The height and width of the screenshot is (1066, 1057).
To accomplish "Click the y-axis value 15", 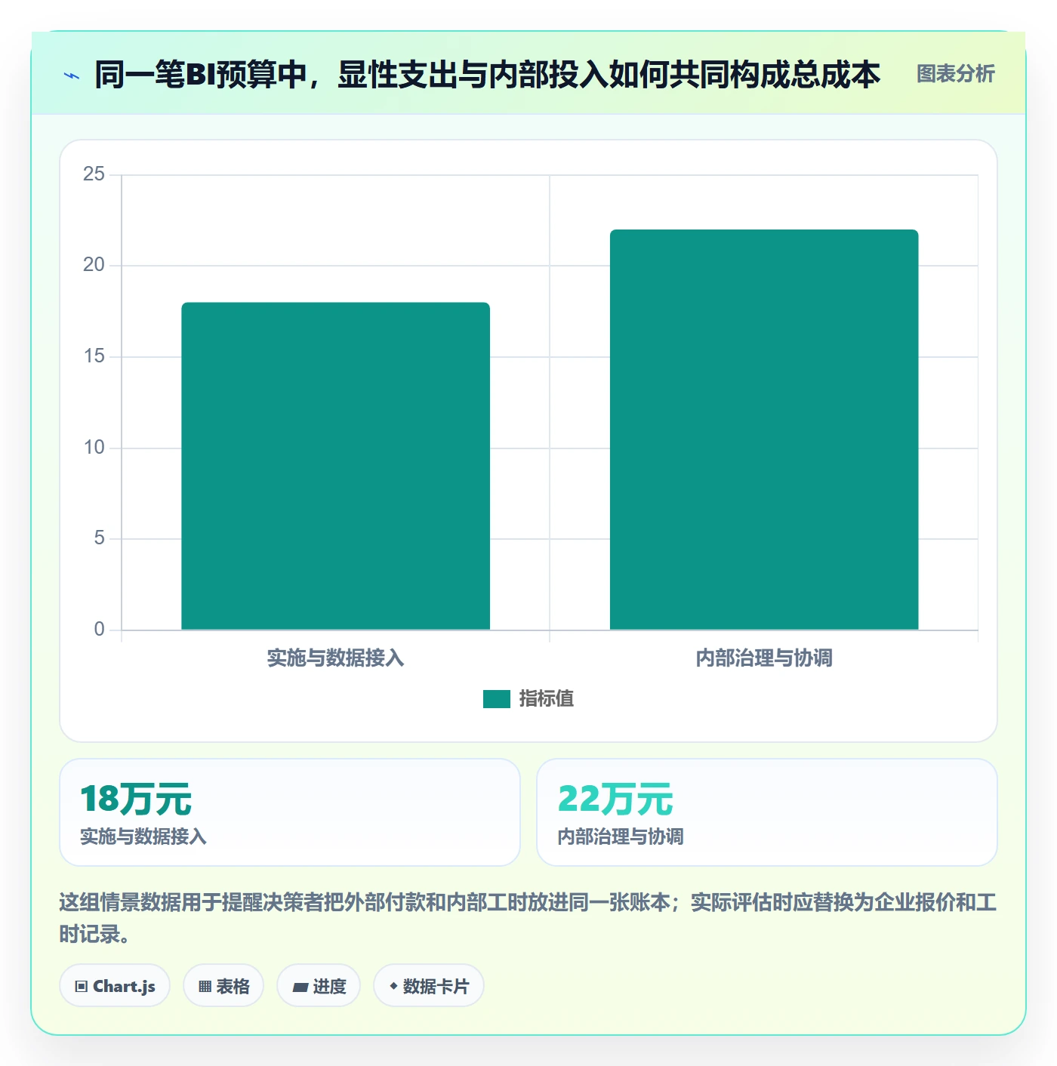I will click(x=94, y=356).
